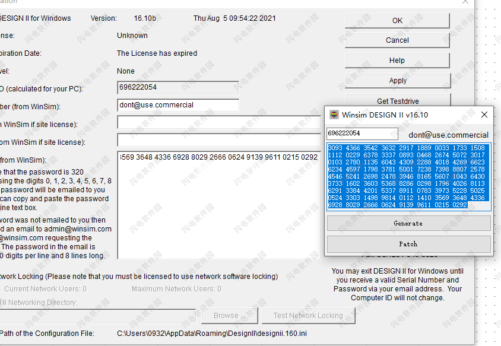Click the configuration file path designii.160.ini

(x=212, y=334)
